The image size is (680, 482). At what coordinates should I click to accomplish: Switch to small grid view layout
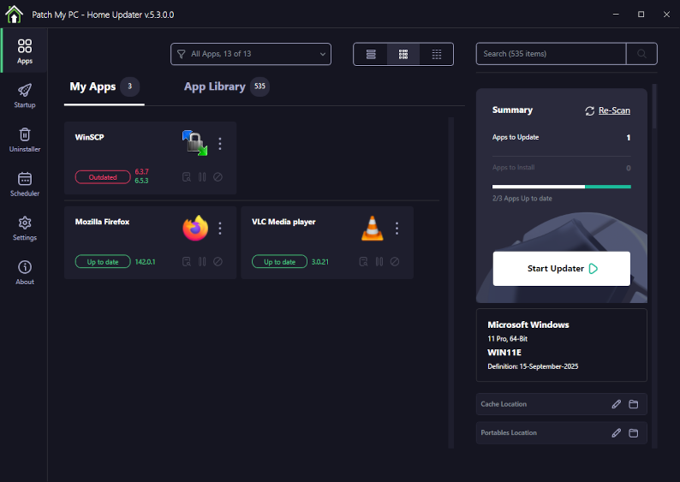click(x=437, y=54)
